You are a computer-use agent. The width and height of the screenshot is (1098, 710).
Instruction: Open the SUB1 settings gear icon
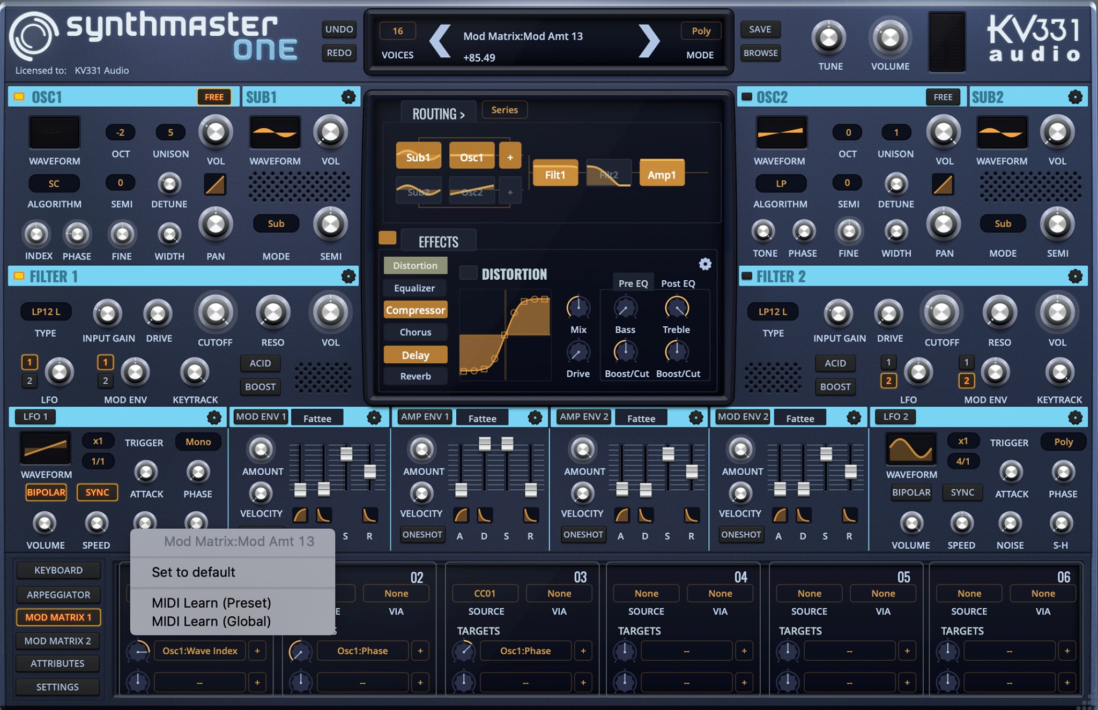coord(349,97)
